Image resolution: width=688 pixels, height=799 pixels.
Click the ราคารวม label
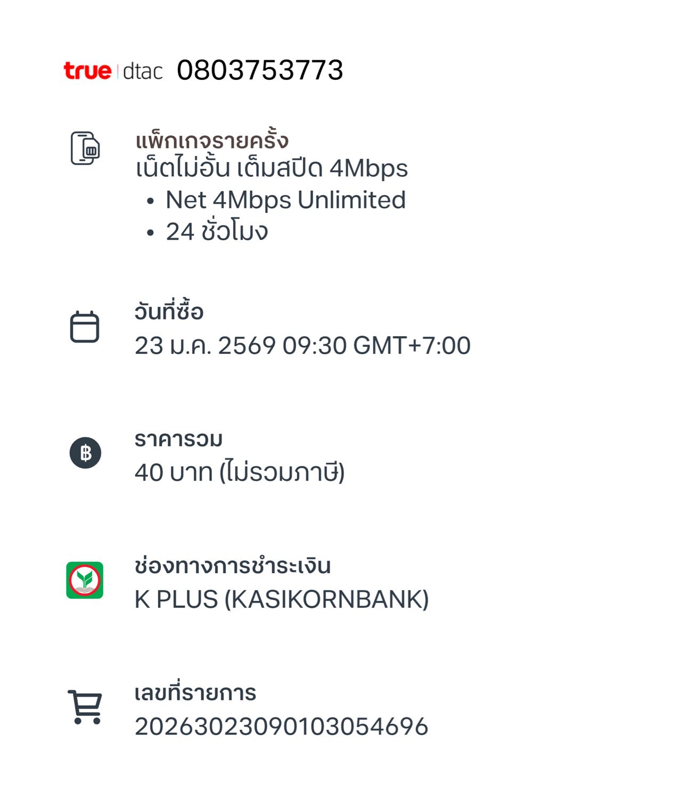coord(178,439)
